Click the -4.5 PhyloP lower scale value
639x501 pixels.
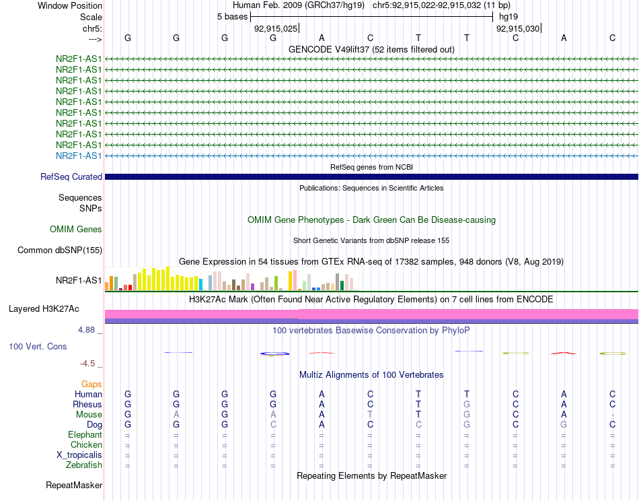pyautogui.click(x=87, y=364)
